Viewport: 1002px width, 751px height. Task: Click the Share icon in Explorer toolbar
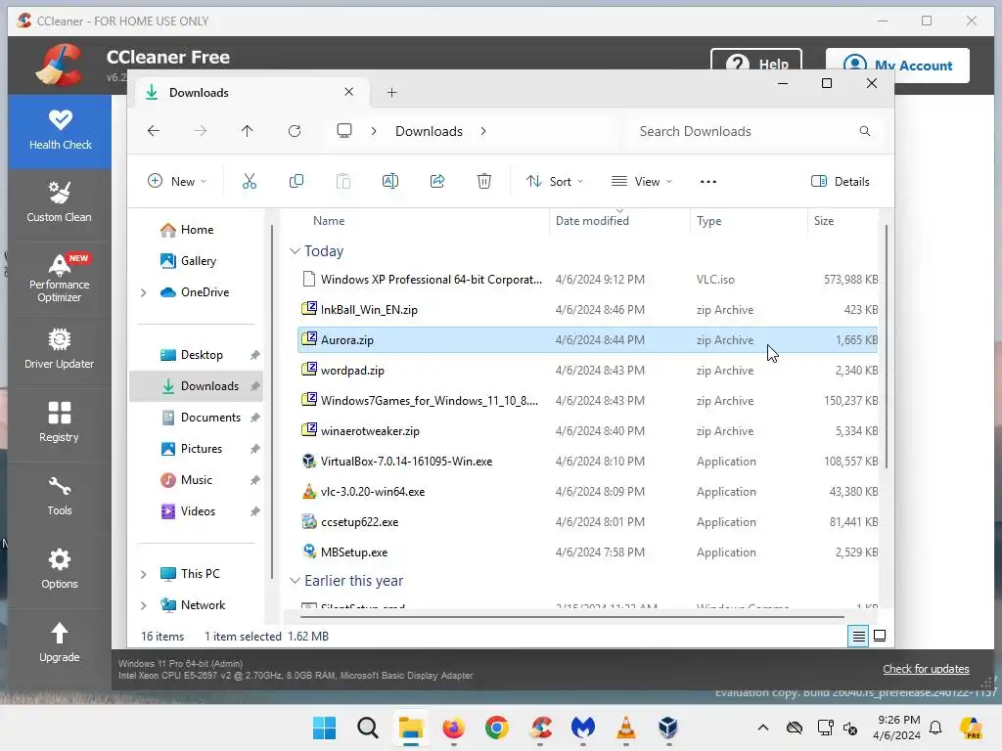[x=437, y=181]
